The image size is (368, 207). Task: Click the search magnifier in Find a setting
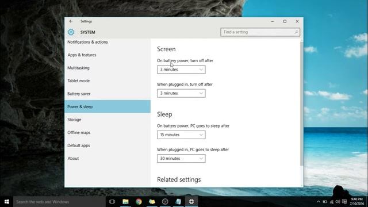click(x=297, y=32)
